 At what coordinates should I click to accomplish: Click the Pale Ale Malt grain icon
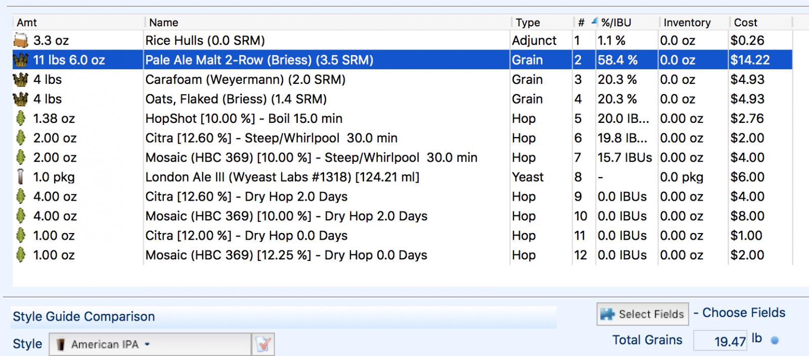(x=21, y=60)
